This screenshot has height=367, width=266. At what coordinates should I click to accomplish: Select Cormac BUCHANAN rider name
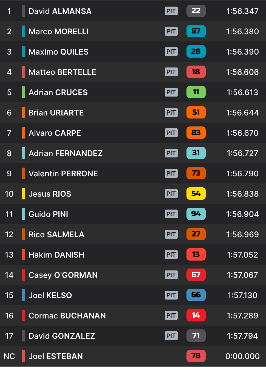point(67,316)
